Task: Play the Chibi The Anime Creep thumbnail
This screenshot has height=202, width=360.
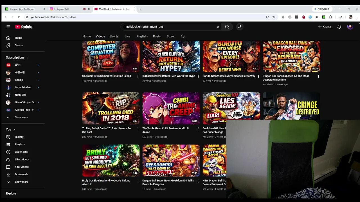Action: point(171,108)
